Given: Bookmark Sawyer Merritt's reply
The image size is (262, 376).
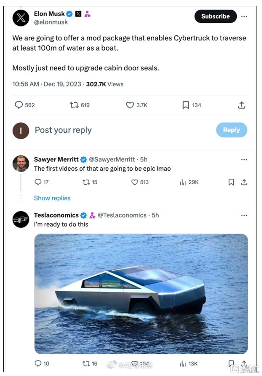Looking at the screenshot, I should coord(231,182).
